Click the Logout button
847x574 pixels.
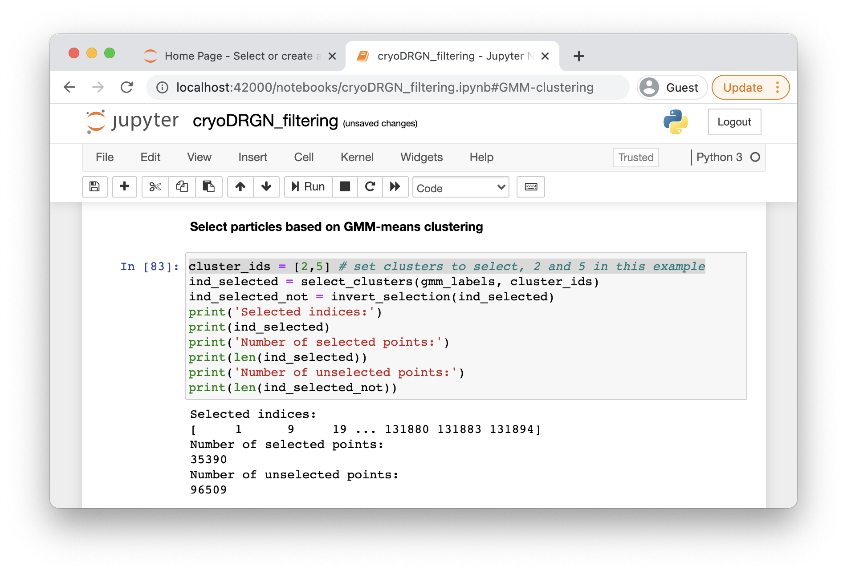pos(734,122)
